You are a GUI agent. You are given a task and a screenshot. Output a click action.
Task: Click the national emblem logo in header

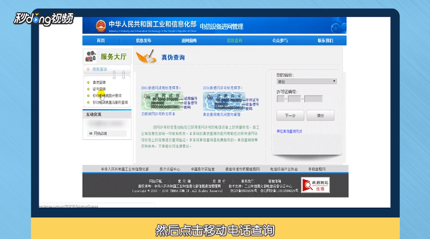(x=101, y=26)
